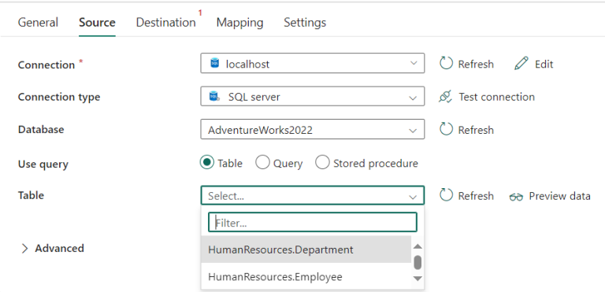Switch to the Source tab
Screen dimensions: 605x292
tap(97, 22)
